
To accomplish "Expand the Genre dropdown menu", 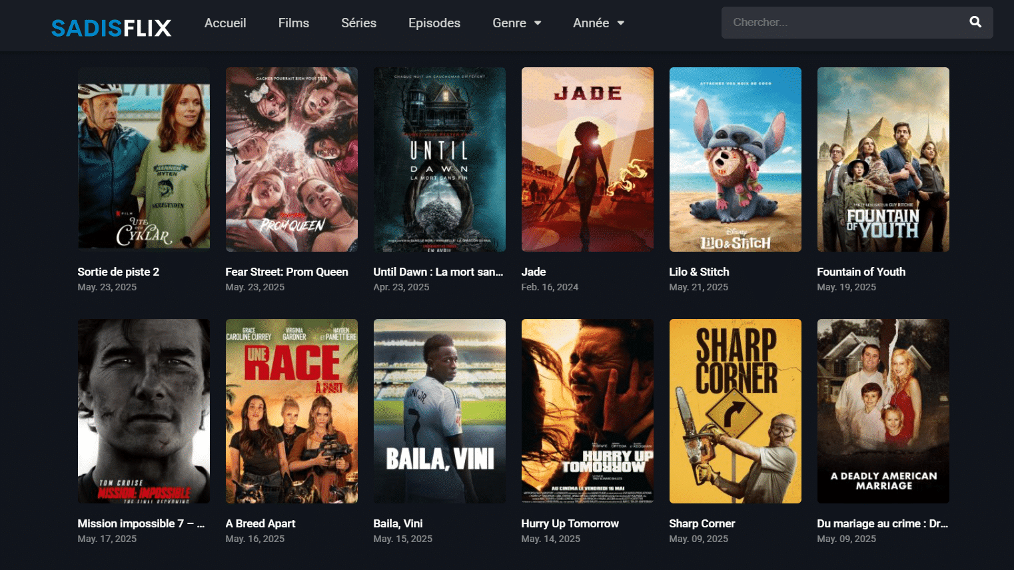I will point(516,23).
